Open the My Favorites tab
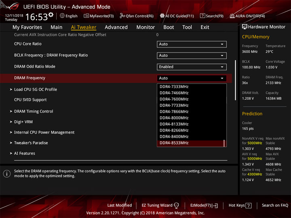This screenshot has width=291, height=218. (27, 27)
